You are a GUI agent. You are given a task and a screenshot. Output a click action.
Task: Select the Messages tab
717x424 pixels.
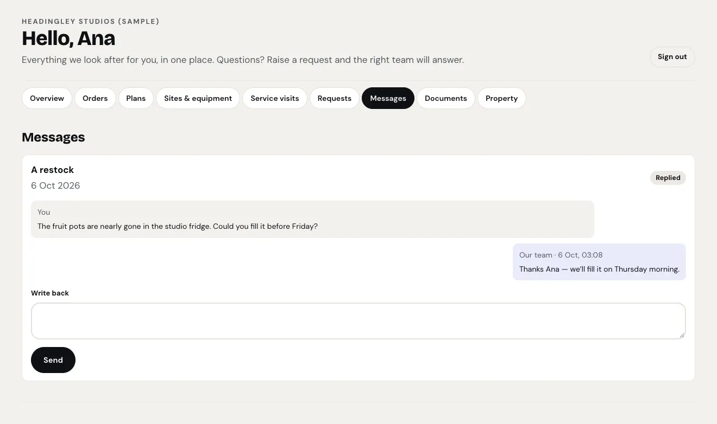pyautogui.click(x=388, y=98)
